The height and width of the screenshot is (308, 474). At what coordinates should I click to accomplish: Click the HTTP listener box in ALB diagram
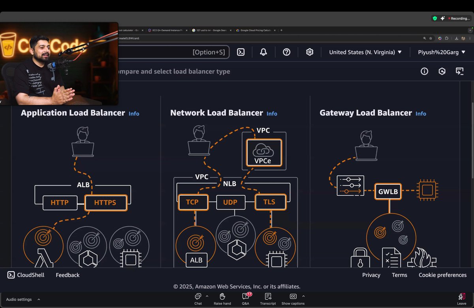tap(60, 203)
